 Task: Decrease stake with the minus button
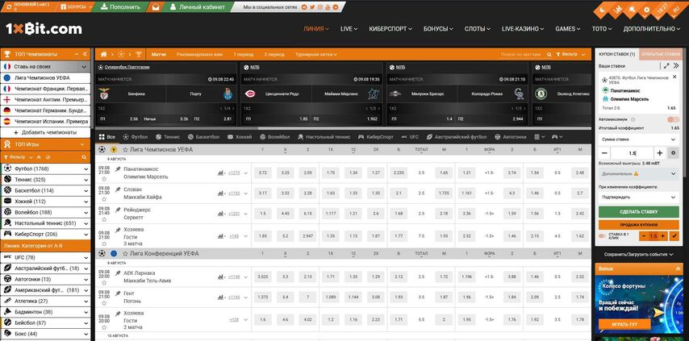click(604, 153)
